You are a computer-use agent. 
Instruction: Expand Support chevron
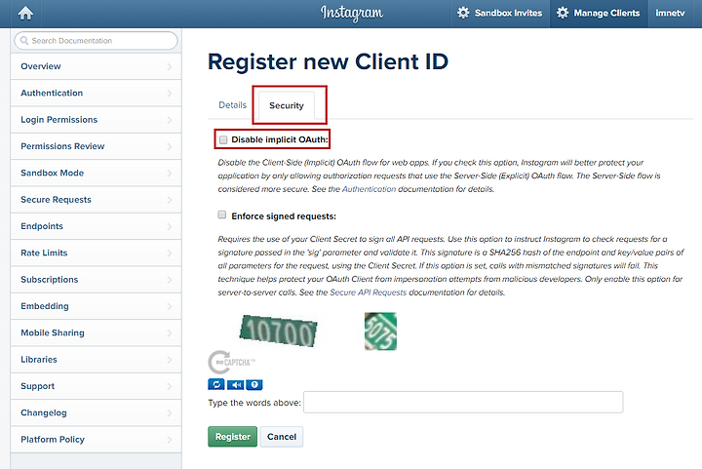[x=170, y=386]
